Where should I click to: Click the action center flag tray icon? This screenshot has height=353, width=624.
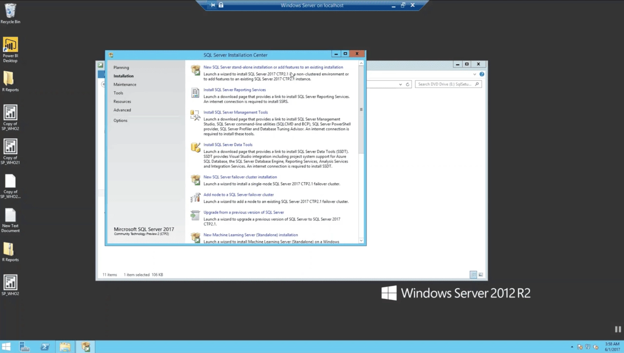(x=580, y=347)
